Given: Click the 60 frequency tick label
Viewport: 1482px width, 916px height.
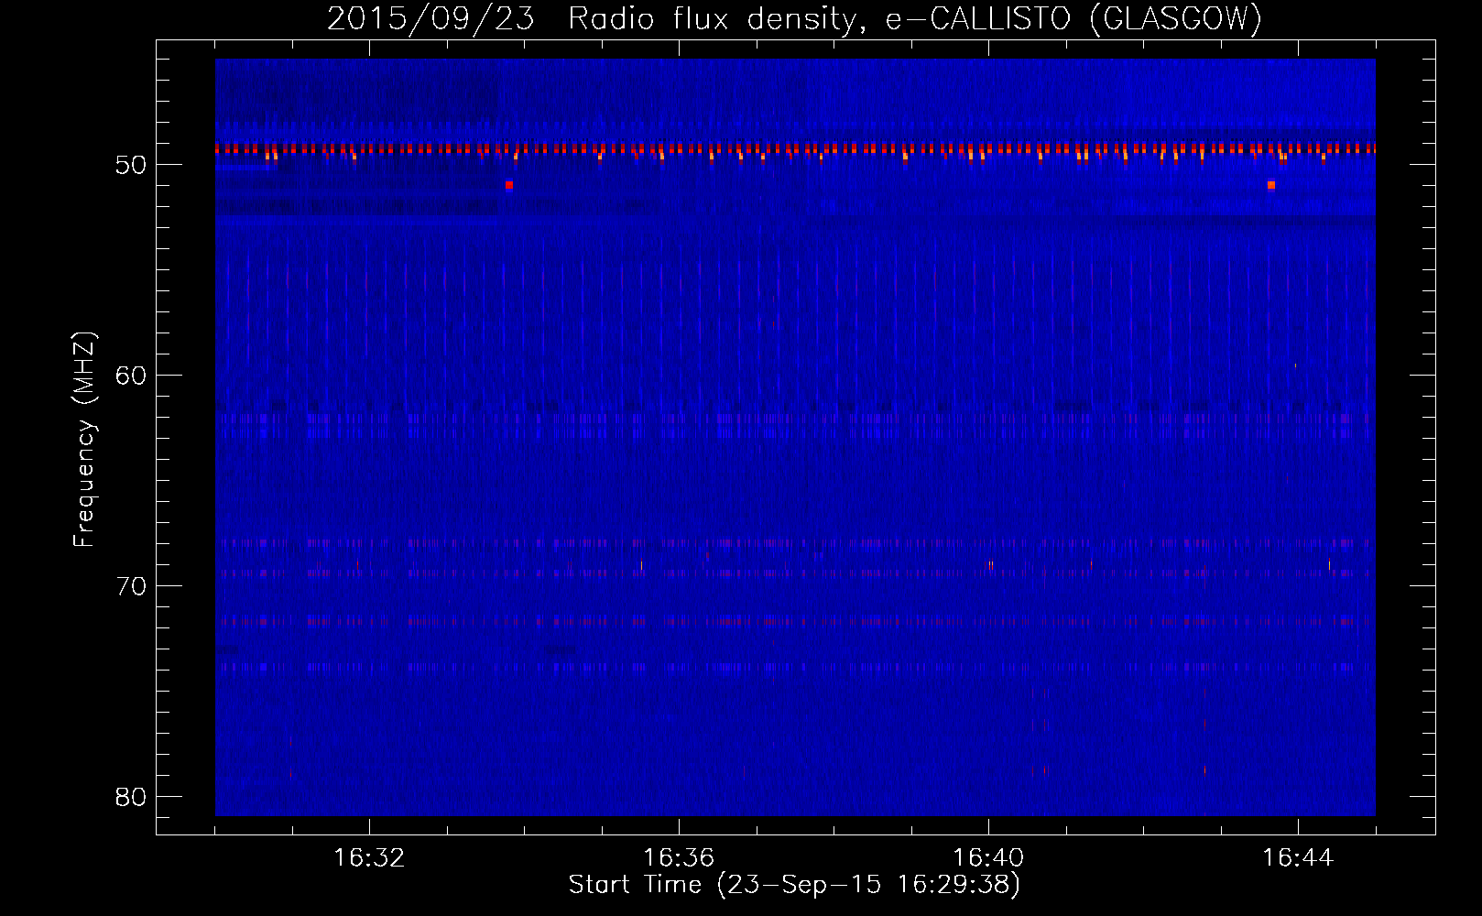Looking at the screenshot, I should pos(132,376).
